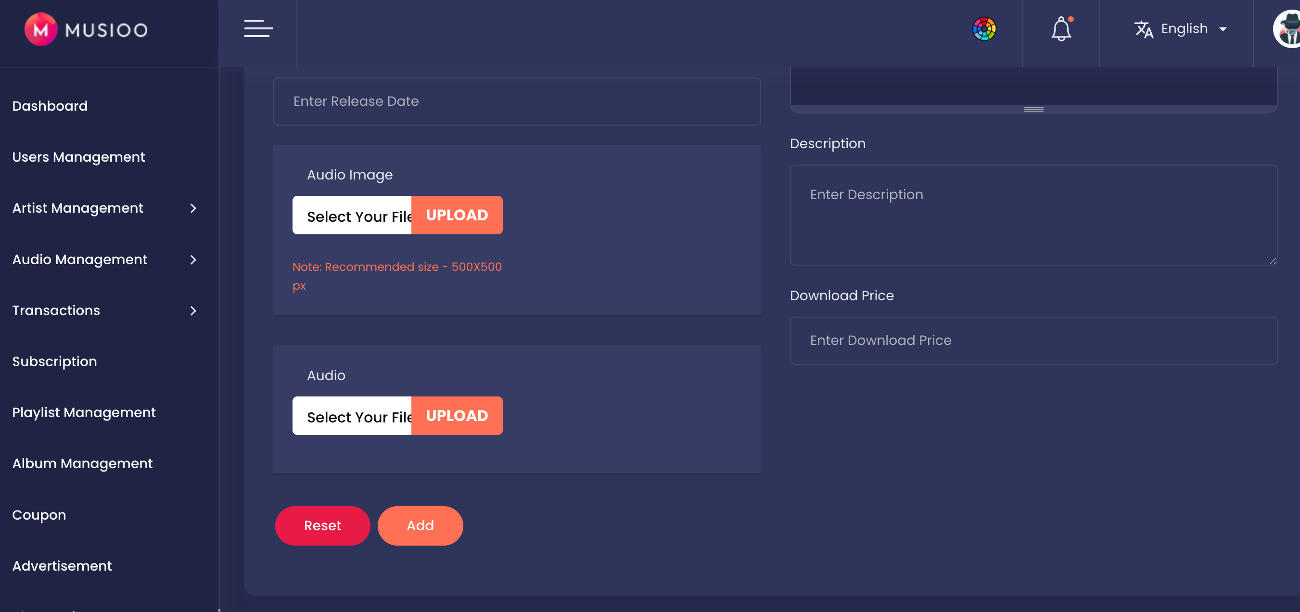Go to Dashboard

(x=50, y=106)
